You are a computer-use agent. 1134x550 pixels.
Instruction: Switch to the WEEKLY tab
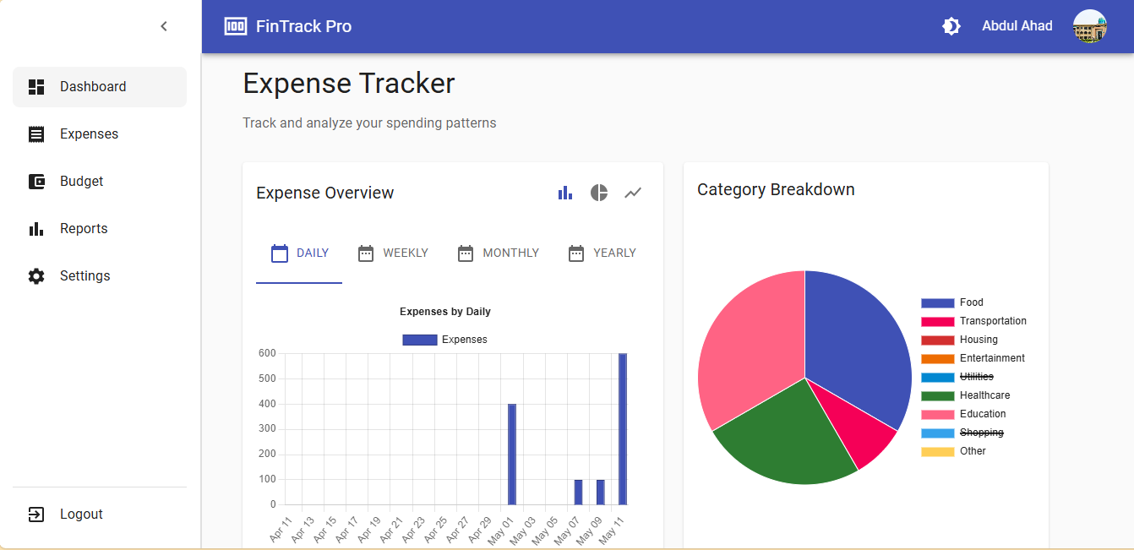pos(393,253)
